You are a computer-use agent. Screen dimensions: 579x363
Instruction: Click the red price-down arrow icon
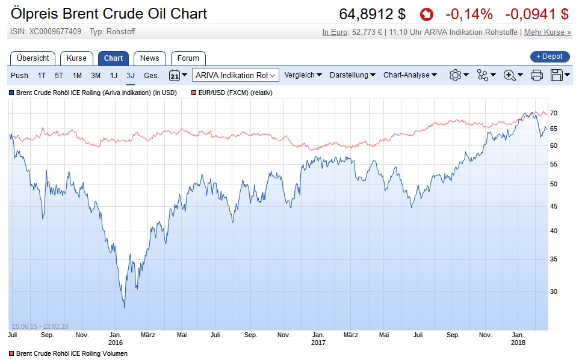pyautogui.click(x=426, y=14)
